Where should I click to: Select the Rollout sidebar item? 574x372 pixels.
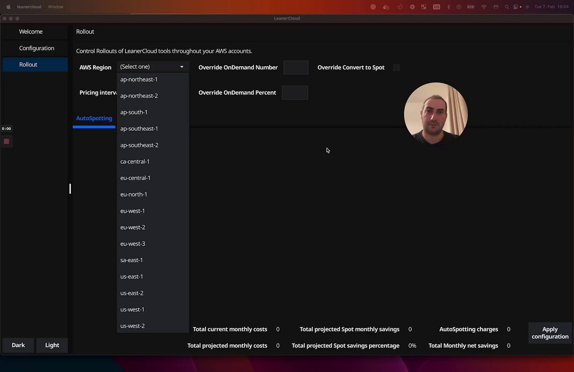pyautogui.click(x=35, y=64)
